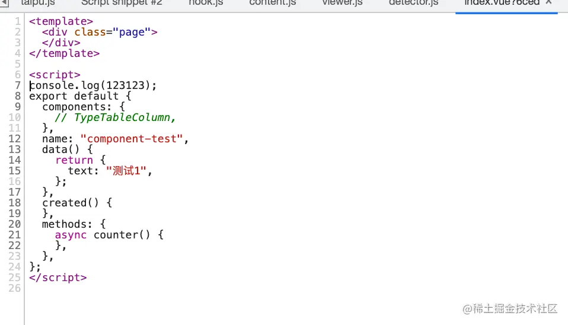Place cursor in console.log(123123); line
The height and width of the screenshot is (325, 568).
pyautogui.click(x=92, y=85)
